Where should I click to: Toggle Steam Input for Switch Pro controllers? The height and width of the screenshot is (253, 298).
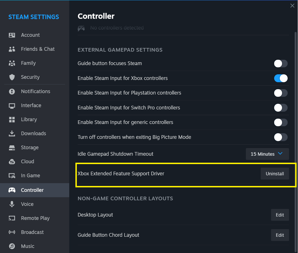[x=281, y=108]
